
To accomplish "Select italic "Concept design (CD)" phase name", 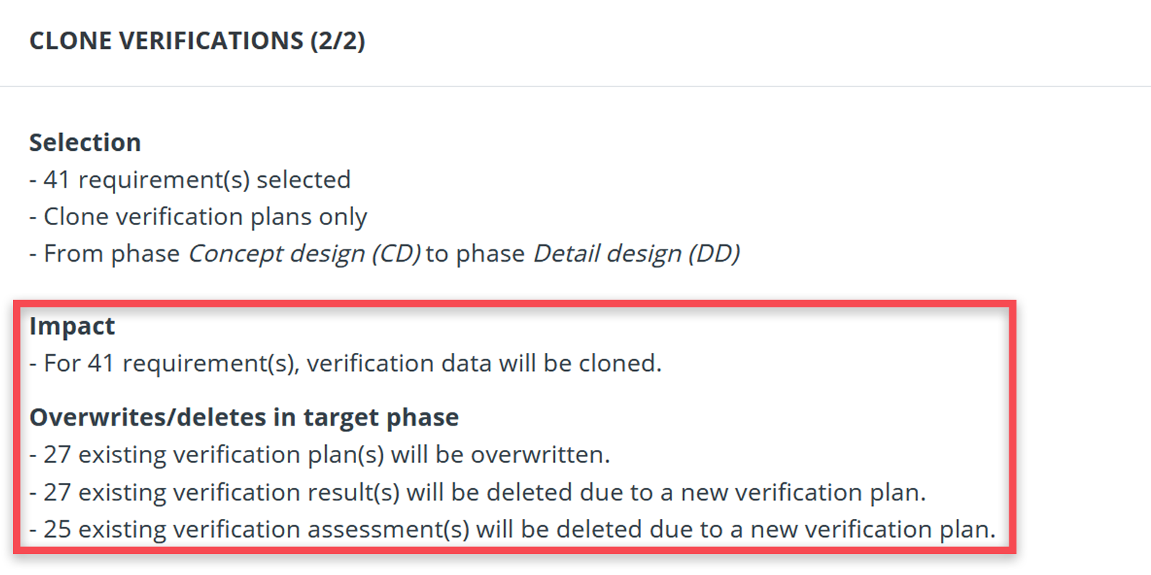I will (x=304, y=254).
